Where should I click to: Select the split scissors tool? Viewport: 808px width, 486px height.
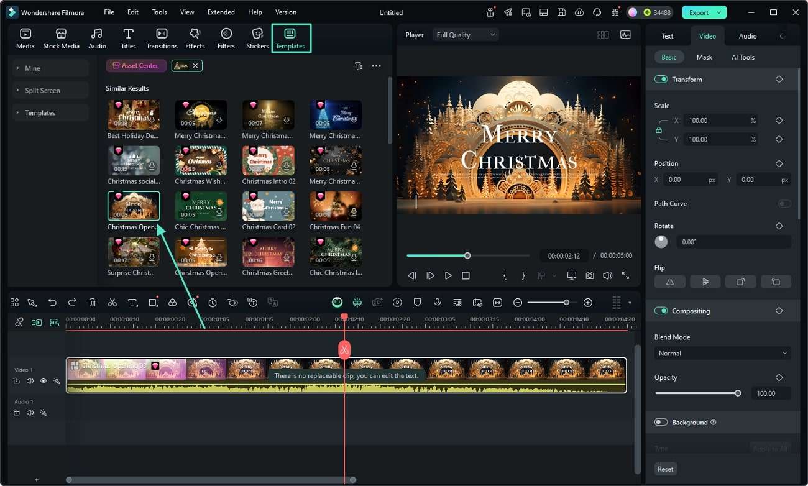(112, 302)
